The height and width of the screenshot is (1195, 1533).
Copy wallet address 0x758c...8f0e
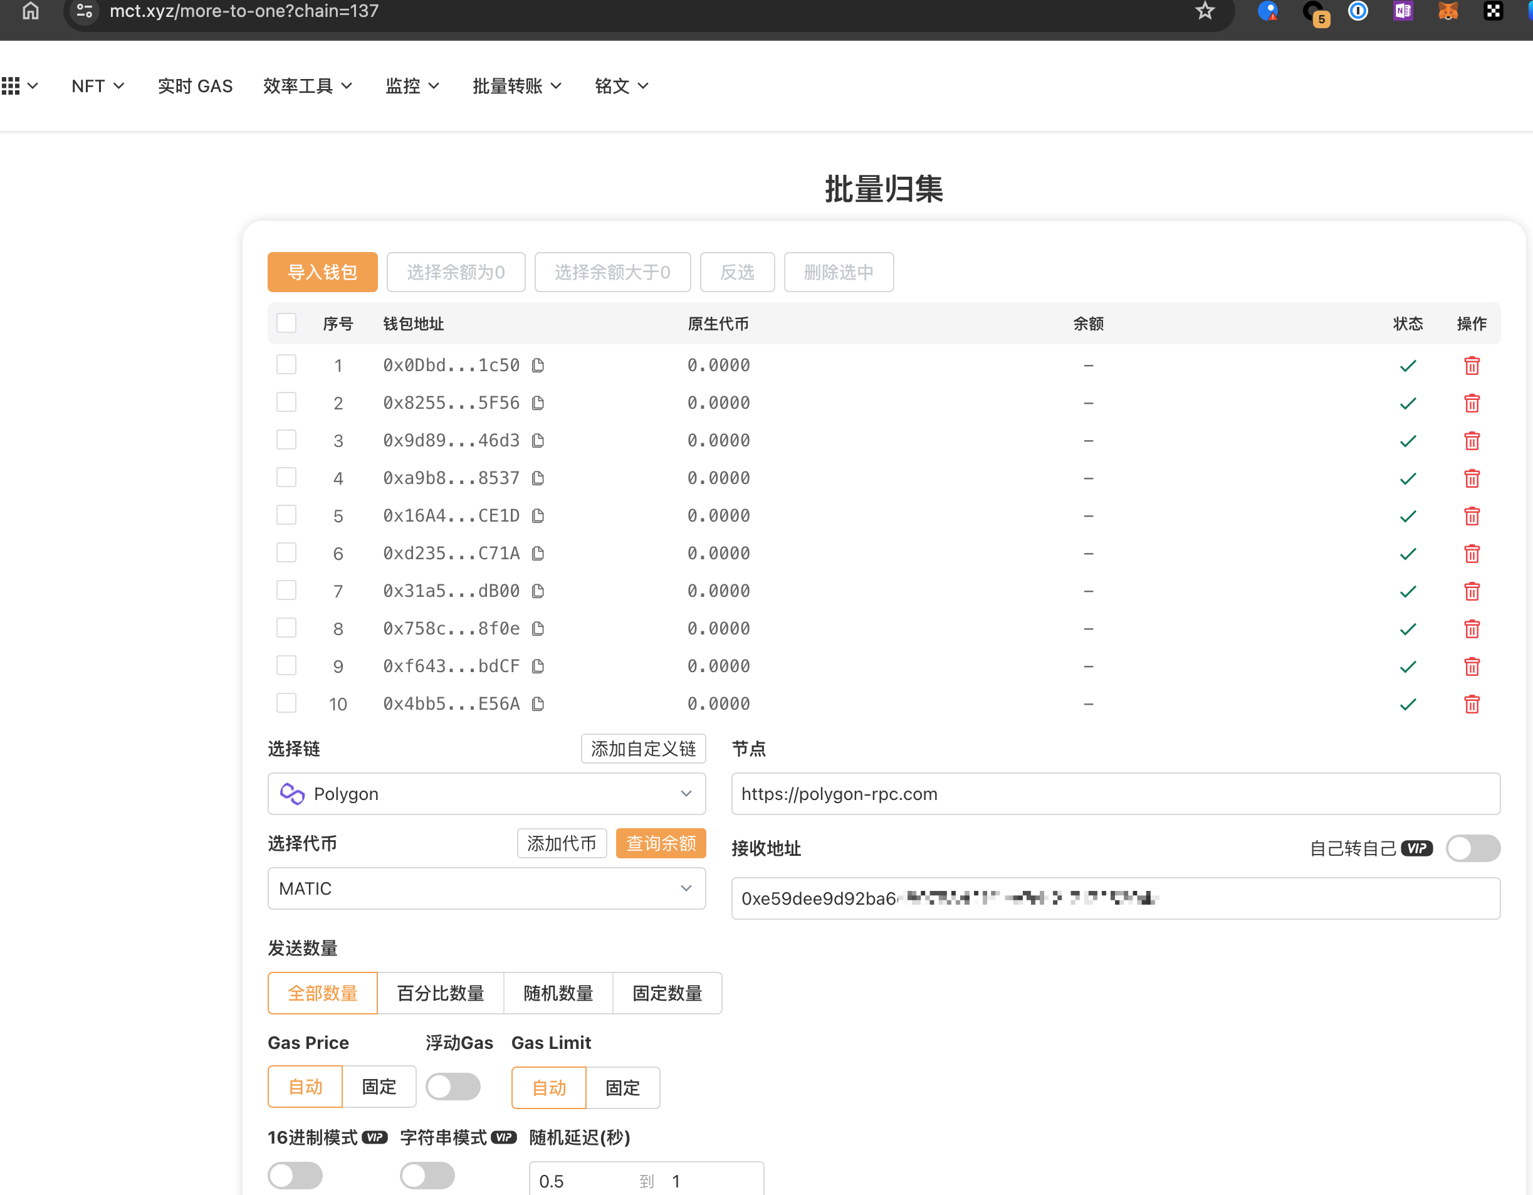pyautogui.click(x=538, y=628)
